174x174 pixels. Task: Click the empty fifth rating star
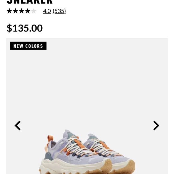(34, 11)
